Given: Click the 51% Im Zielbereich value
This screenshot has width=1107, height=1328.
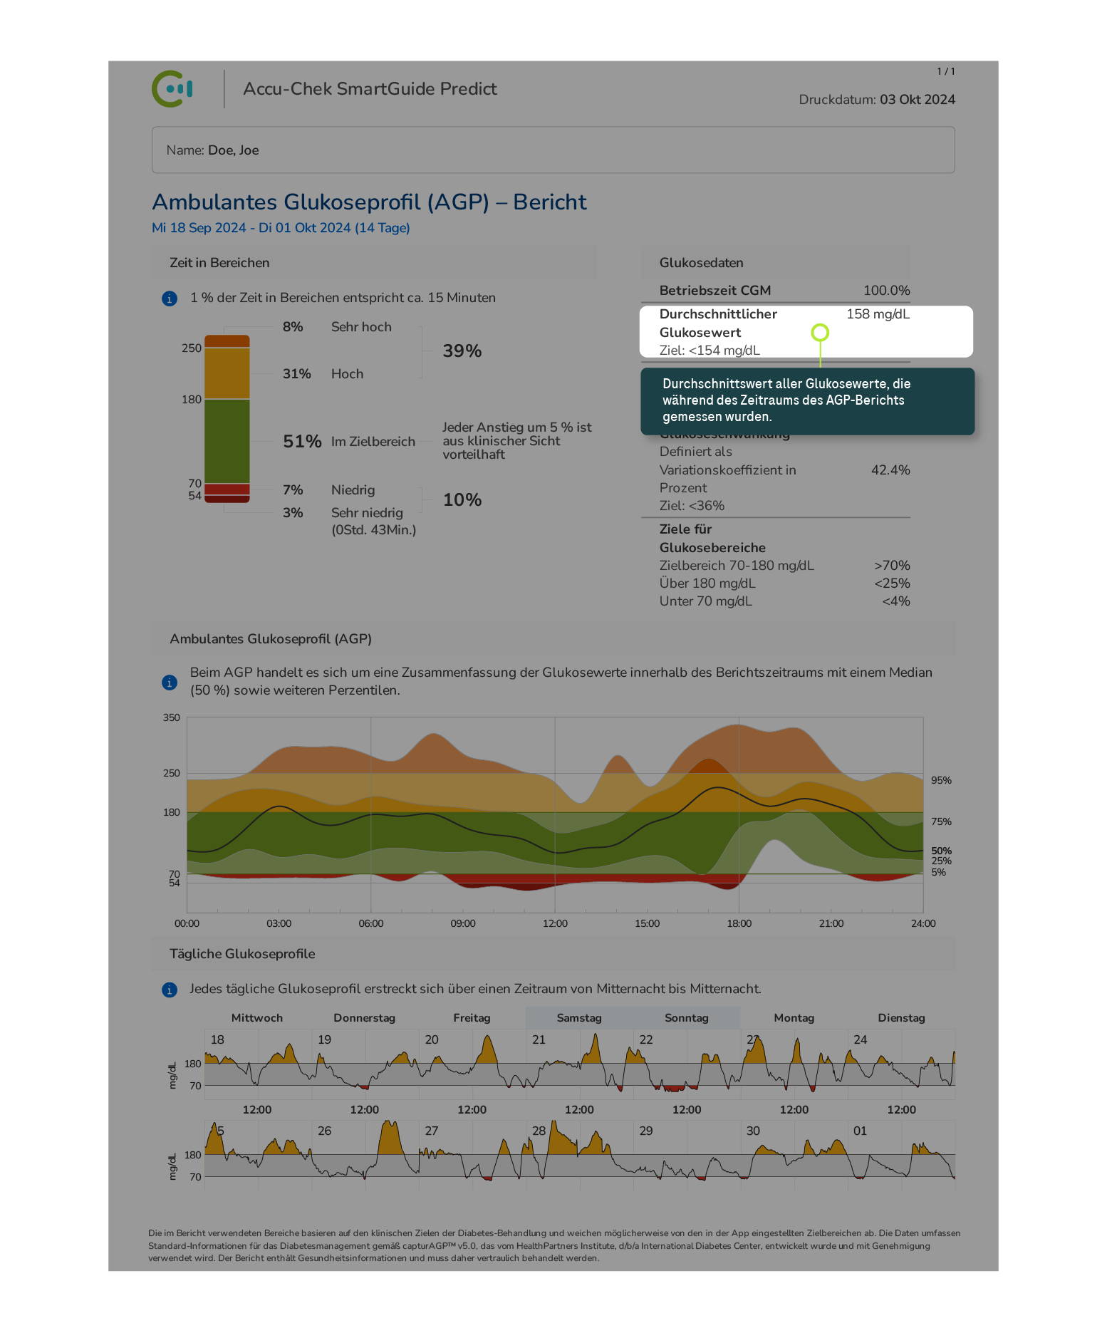Looking at the screenshot, I should tap(302, 442).
